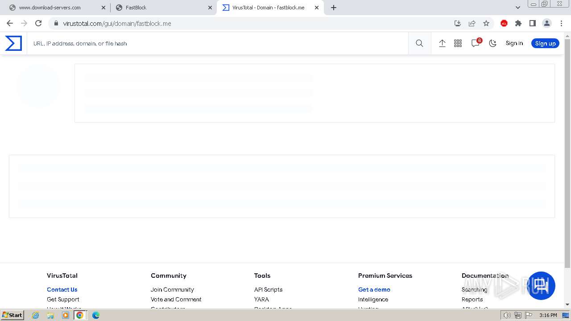Click the page scrollbar up arrow
Viewport: 571px width, 321px height.
[x=567, y=35]
